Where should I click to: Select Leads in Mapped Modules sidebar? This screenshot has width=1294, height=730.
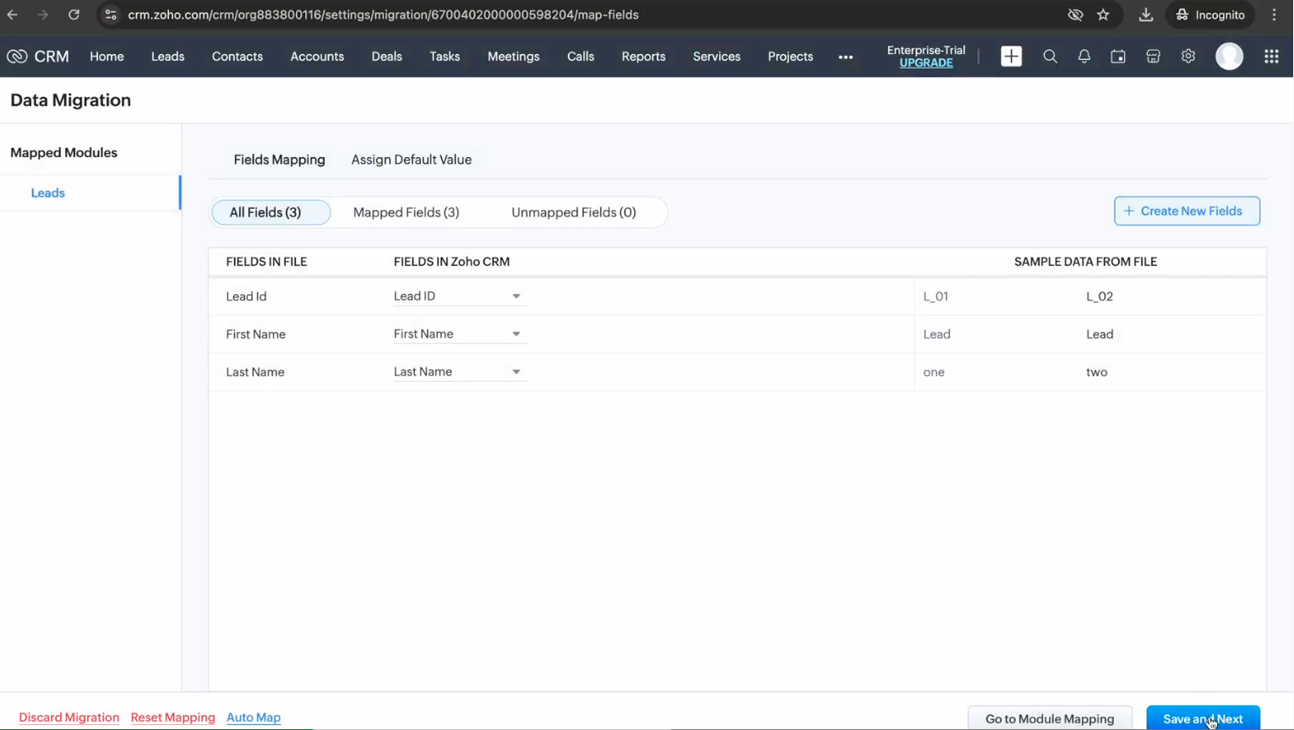point(48,193)
